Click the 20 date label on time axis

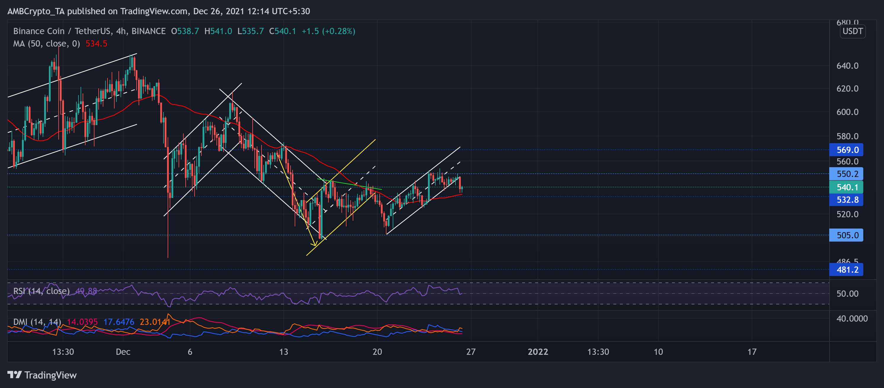tap(377, 352)
